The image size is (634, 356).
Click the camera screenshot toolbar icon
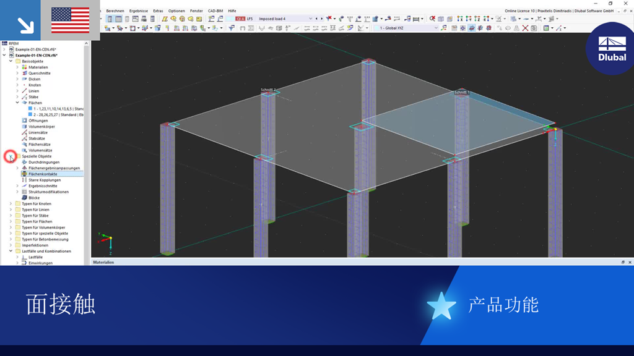tap(534, 28)
